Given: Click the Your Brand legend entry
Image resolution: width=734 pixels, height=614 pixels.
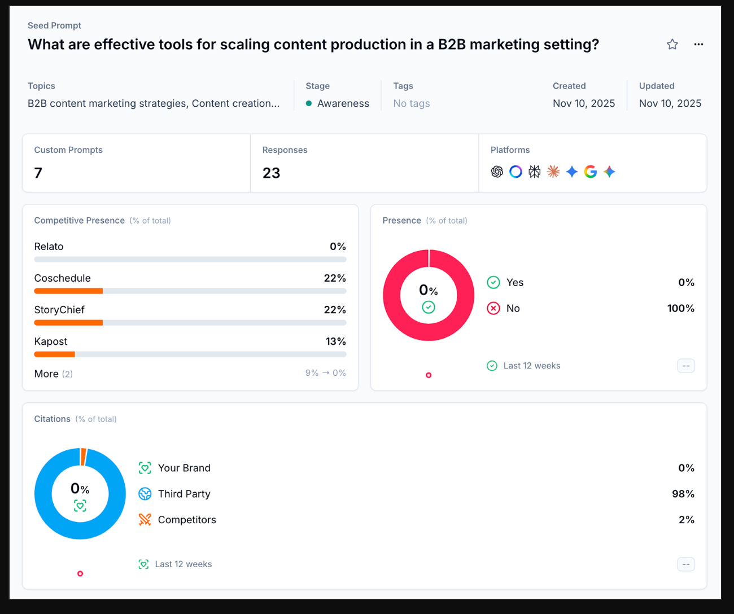Looking at the screenshot, I should [x=185, y=468].
